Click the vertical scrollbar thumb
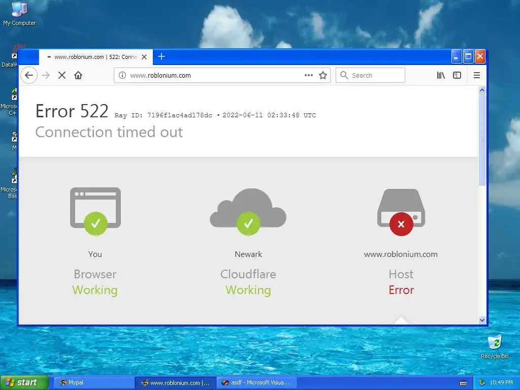This screenshot has height=390, width=520. click(482, 140)
